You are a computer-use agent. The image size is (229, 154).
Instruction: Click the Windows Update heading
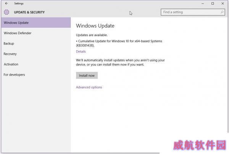coord(95,26)
